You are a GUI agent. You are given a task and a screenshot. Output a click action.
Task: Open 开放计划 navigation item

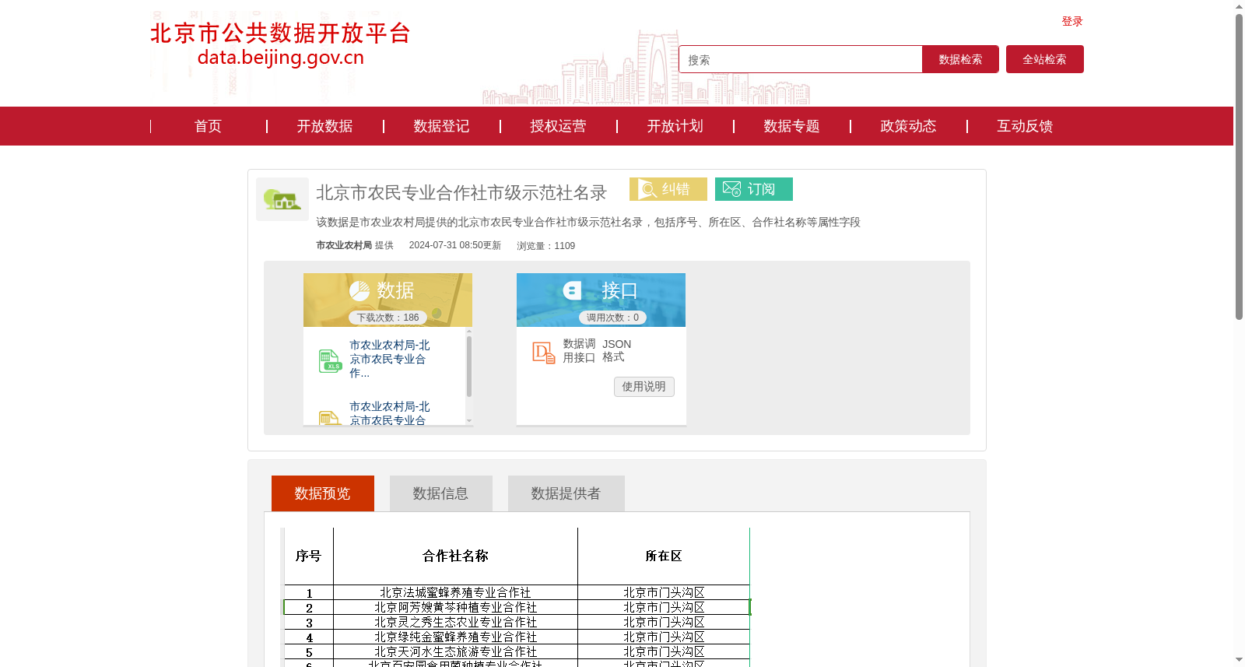pos(675,126)
